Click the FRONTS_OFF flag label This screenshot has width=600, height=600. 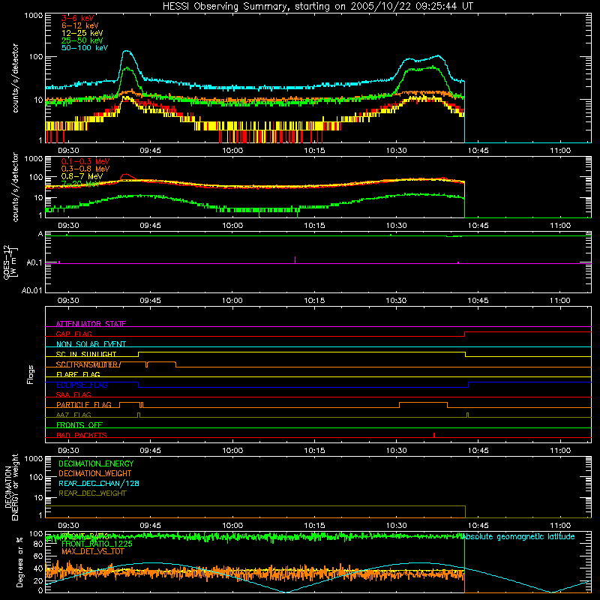click(79, 425)
